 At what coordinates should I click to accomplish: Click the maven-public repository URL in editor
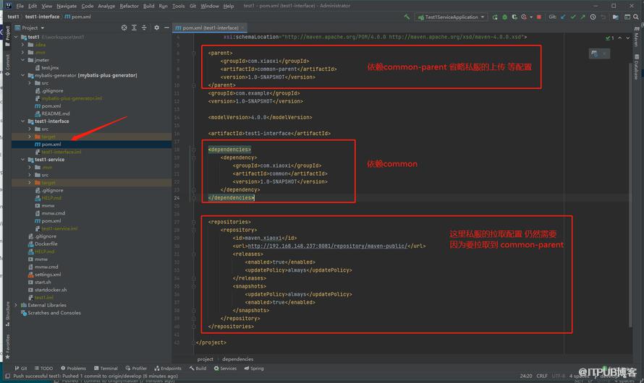coord(327,246)
